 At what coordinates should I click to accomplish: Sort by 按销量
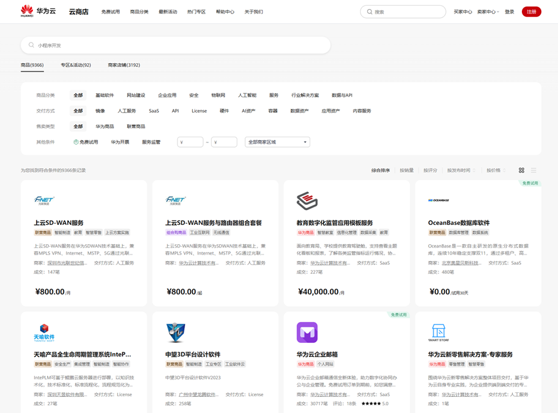[406, 170]
